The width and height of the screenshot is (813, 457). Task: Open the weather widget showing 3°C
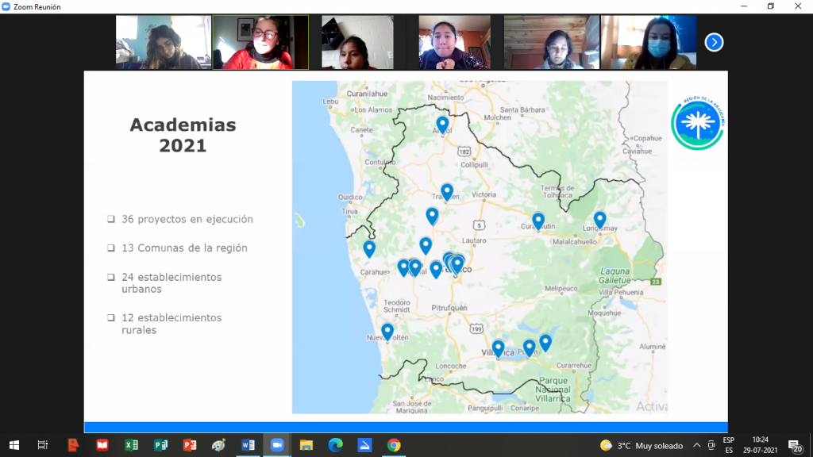[642, 446]
